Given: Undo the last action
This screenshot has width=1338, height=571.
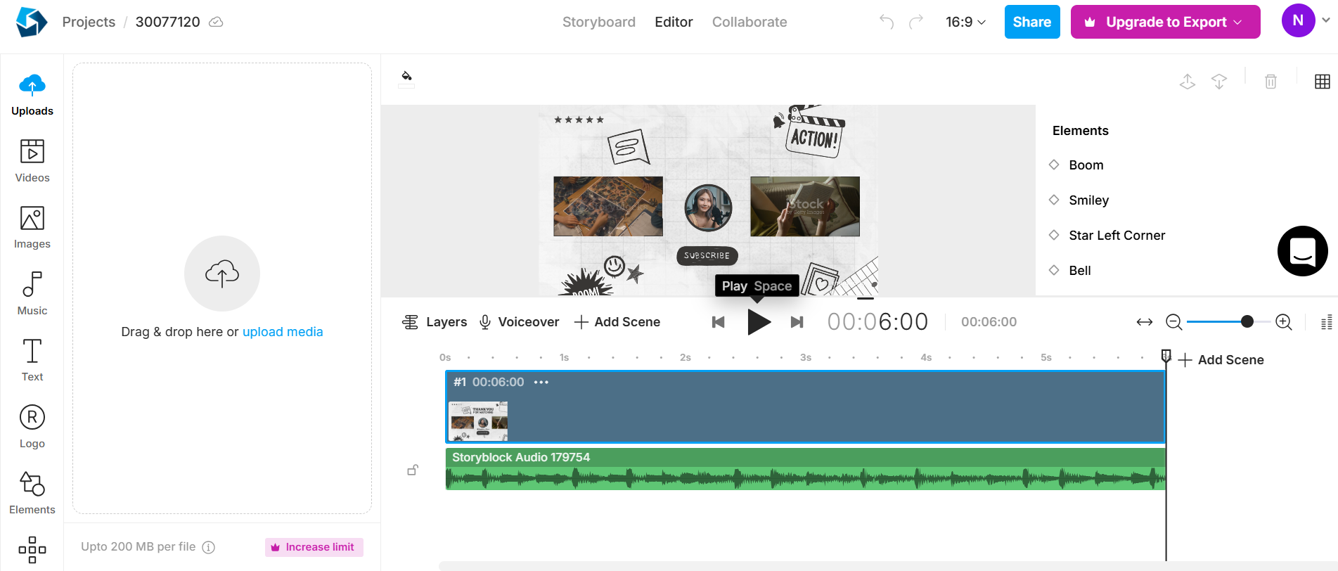Looking at the screenshot, I should 887,22.
